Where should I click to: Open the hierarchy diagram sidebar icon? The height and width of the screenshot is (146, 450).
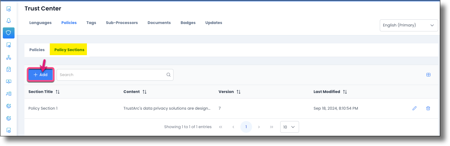click(x=9, y=57)
